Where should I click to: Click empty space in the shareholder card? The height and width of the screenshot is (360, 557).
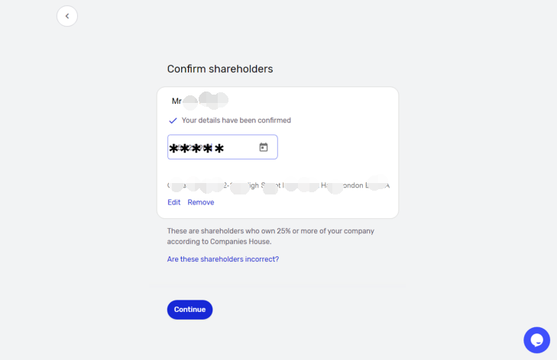click(x=338, y=149)
